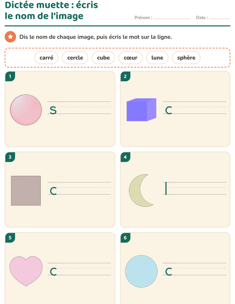Click the writing line beside the moon
This screenshot has width=235, height=304.
coord(194,188)
